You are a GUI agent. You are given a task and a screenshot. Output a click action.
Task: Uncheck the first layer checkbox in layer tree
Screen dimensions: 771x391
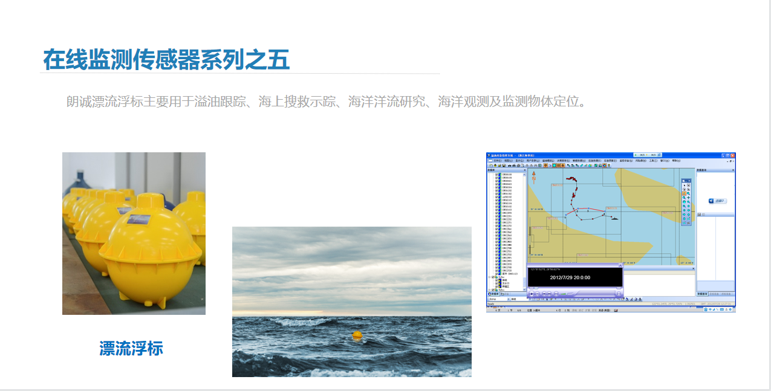(496, 175)
